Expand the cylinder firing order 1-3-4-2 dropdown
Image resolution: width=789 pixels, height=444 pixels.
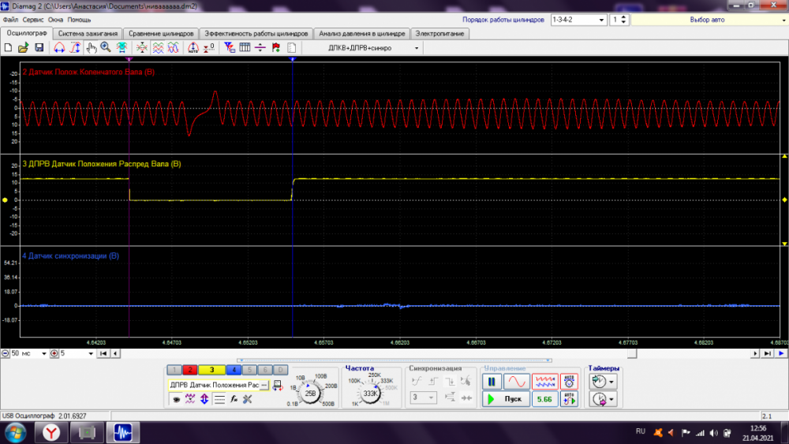tap(602, 20)
